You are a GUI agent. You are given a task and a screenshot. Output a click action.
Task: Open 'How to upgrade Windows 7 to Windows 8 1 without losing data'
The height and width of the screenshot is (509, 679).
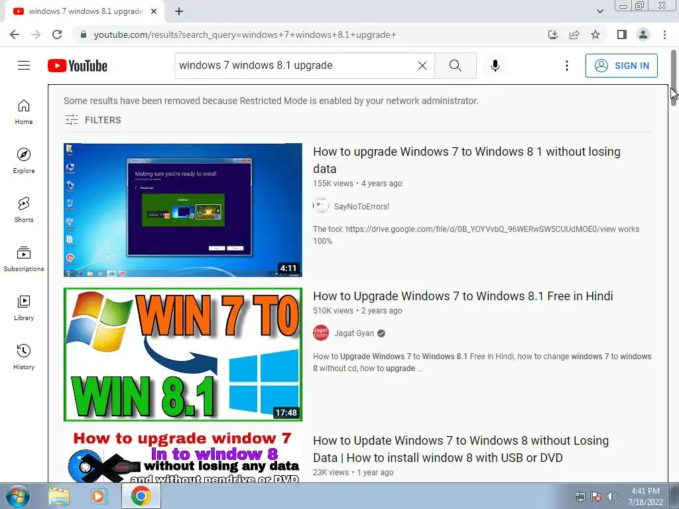tap(466, 160)
